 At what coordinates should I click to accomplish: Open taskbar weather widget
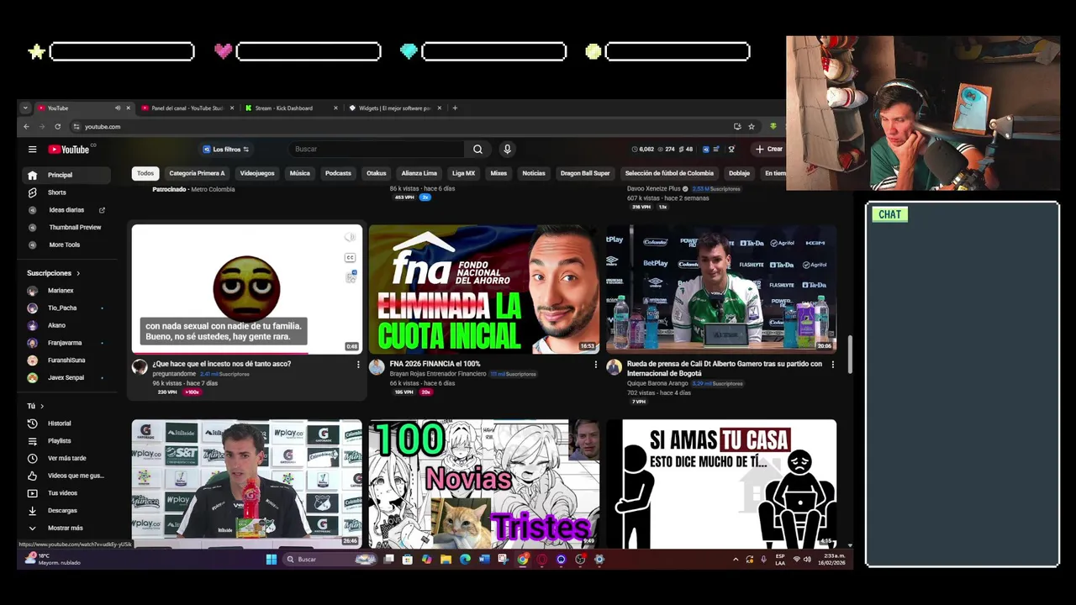click(52, 560)
